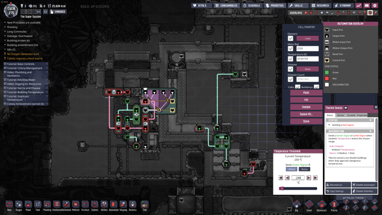Open the Power build menu
This screenshot has height=215, width=382.
pyautogui.click(x=28, y=204)
